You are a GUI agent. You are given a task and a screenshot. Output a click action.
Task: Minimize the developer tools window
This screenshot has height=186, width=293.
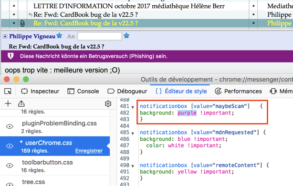[16, 79]
